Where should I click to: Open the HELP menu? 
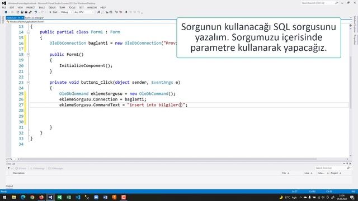tap(103, 7)
